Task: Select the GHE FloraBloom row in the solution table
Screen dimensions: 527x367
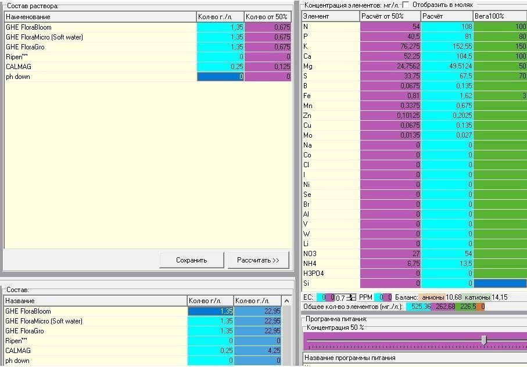Action: point(148,27)
